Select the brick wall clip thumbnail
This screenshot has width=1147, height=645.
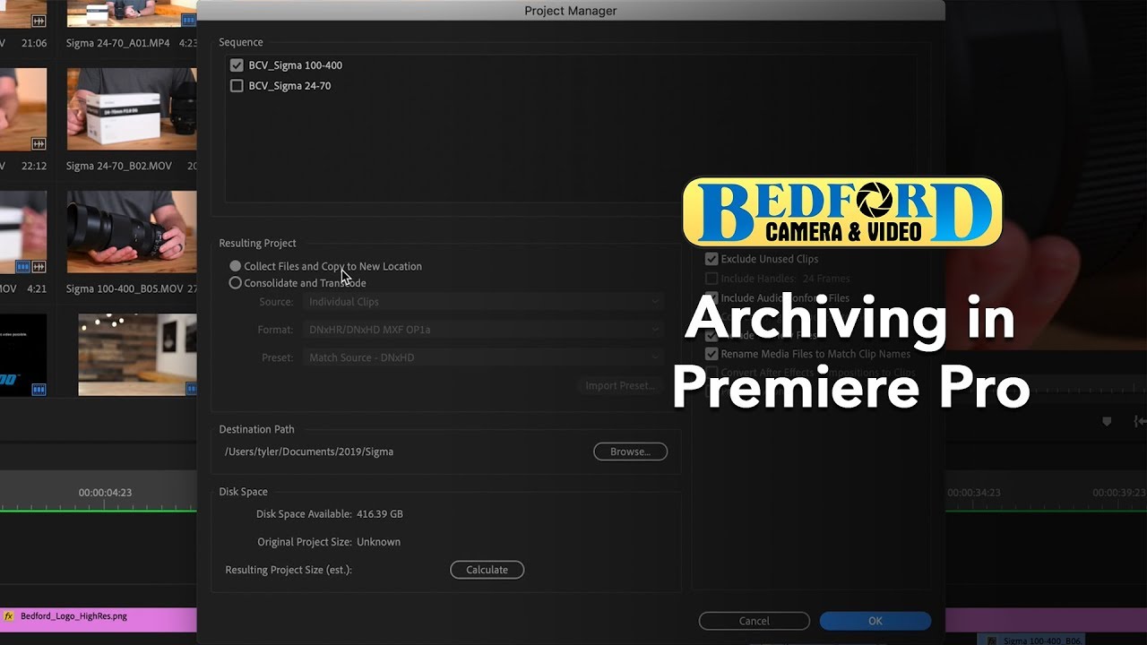(x=137, y=355)
